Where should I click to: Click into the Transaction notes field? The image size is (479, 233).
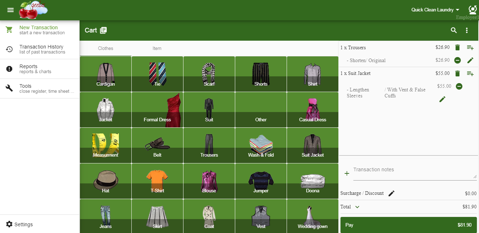point(414,172)
